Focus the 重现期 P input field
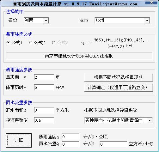 (x=44, y=77)
